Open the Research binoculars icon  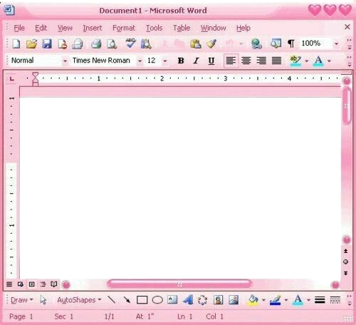(146, 43)
